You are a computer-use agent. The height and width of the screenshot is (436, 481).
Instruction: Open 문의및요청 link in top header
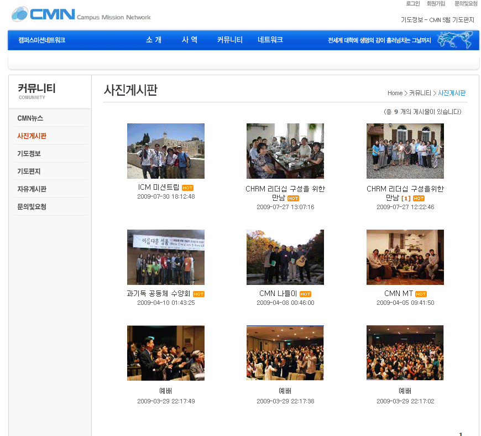(x=466, y=4)
